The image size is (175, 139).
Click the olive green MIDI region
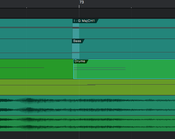(88, 87)
